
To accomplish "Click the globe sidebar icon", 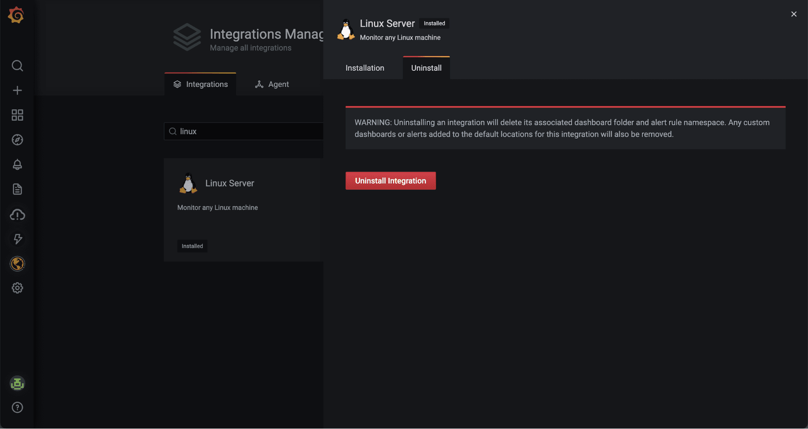I will coord(17,264).
